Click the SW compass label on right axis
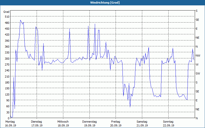 [198, 73]
